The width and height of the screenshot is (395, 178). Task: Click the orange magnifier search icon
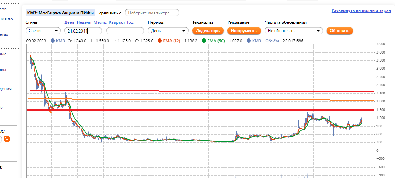(7, 139)
